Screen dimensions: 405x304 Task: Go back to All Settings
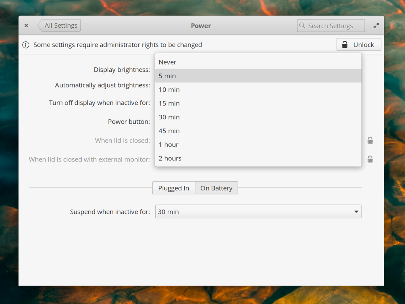pyautogui.click(x=59, y=26)
